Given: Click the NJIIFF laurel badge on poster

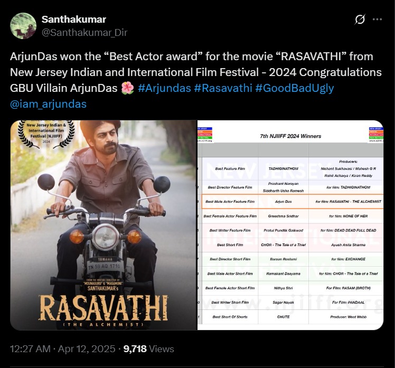Looking at the screenshot, I should (46, 134).
